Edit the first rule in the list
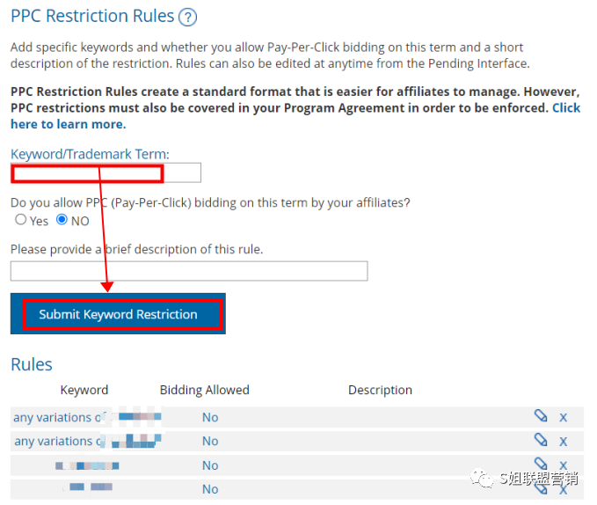This screenshot has width=597, height=505. pyautogui.click(x=541, y=416)
